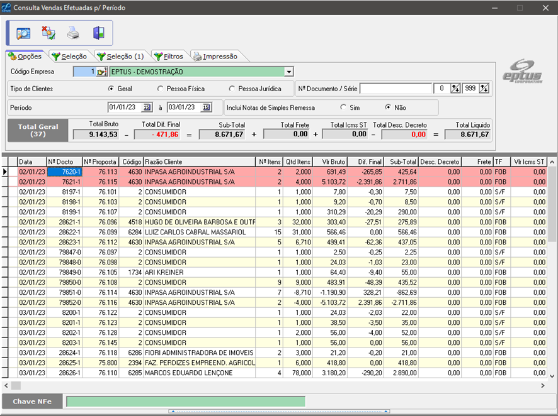Select the Pessoa Física radio button
This screenshot has width=558, height=416.
161,89
